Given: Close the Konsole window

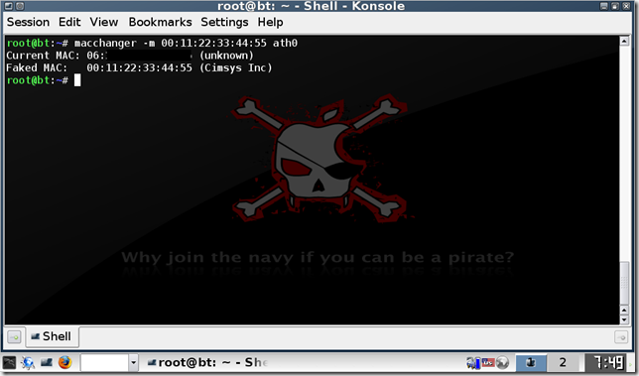Looking at the screenshot, I should point(625,6).
